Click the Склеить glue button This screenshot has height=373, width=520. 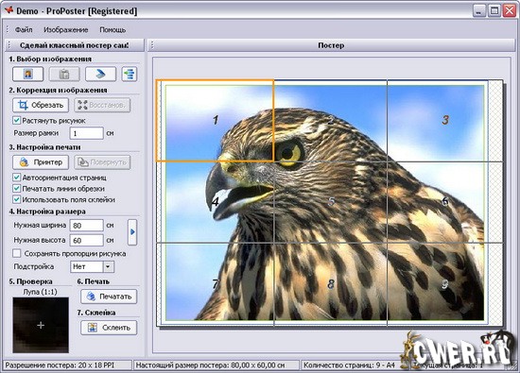pos(109,328)
